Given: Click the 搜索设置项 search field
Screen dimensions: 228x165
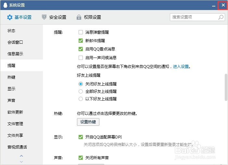Looking at the screenshot, I should [x=197, y=17].
